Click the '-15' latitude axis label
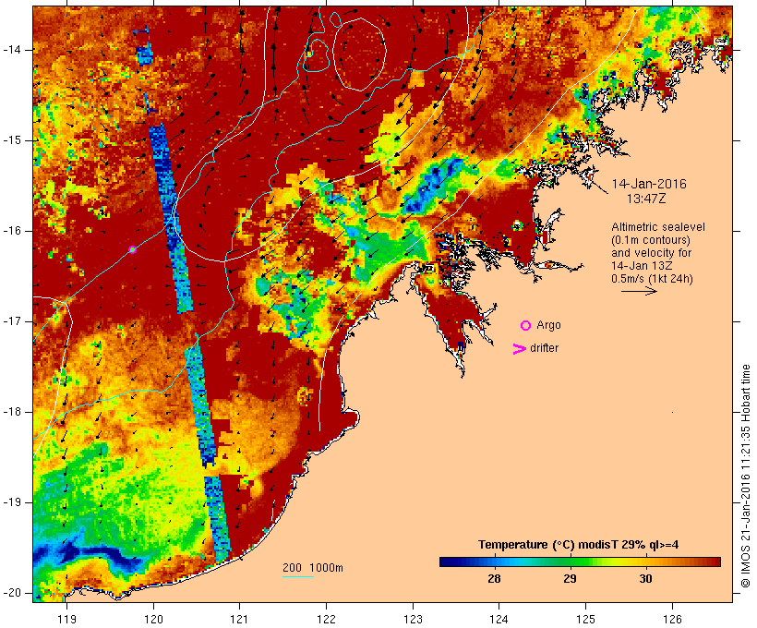 [x=13, y=140]
